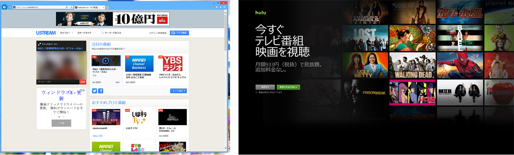Click the green 今すぐトライアル button
The height and width of the screenshot is (155, 514).
click(x=288, y=87)
